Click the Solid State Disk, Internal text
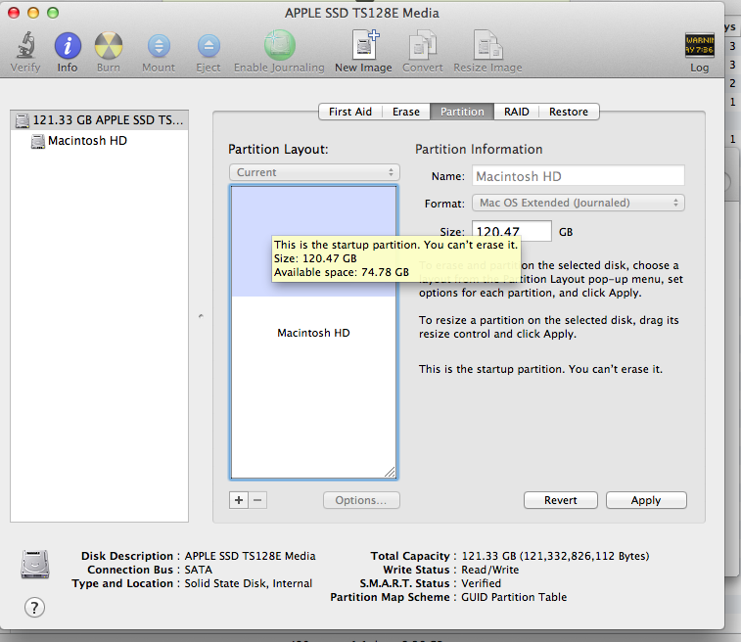The image size is (741, 642). pyautogui.click(x=248, y=583)
